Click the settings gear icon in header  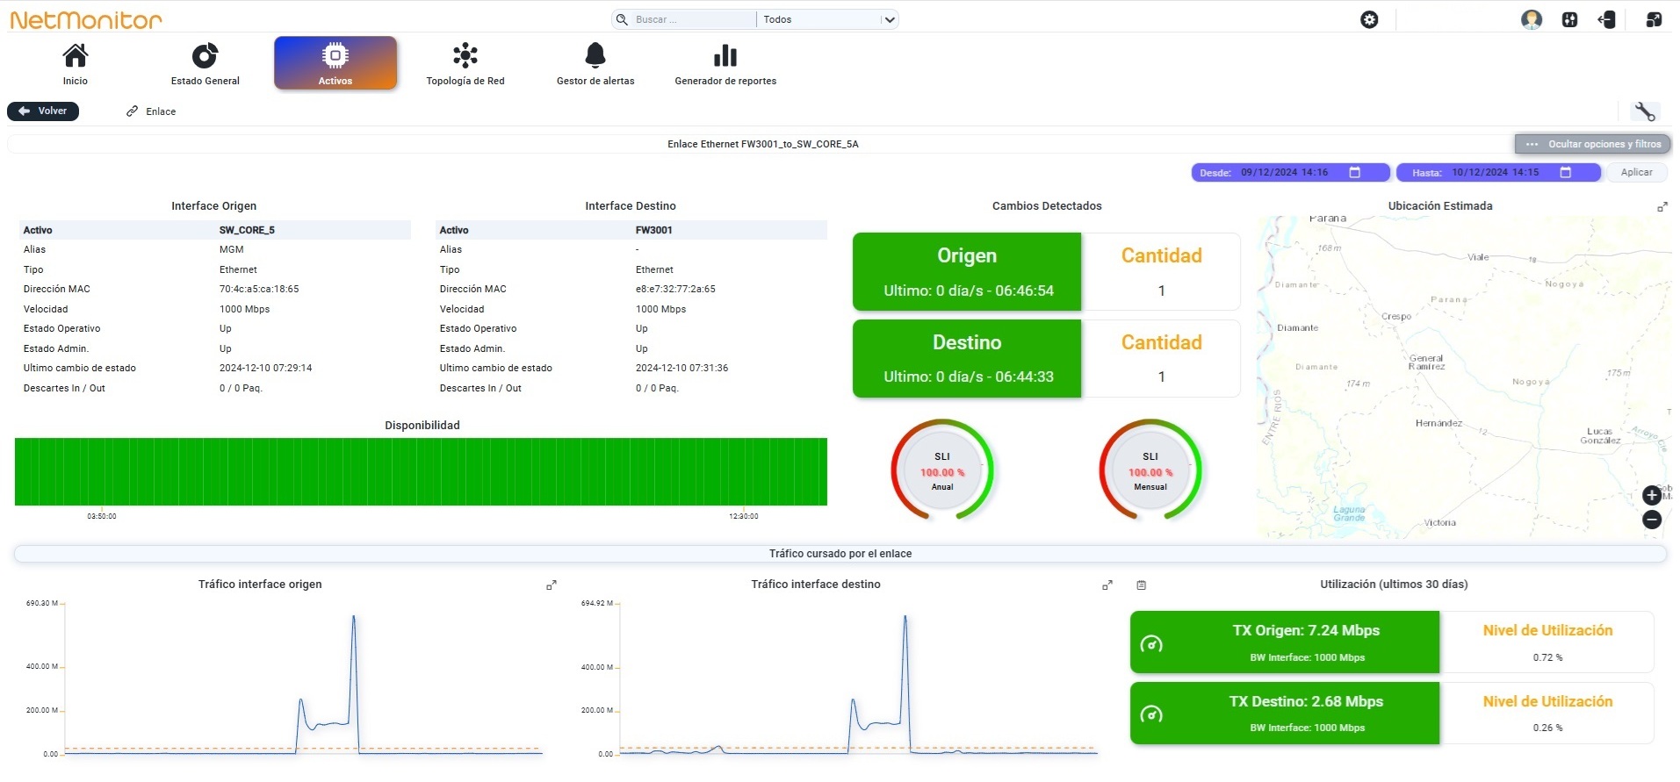point(1369,19)
